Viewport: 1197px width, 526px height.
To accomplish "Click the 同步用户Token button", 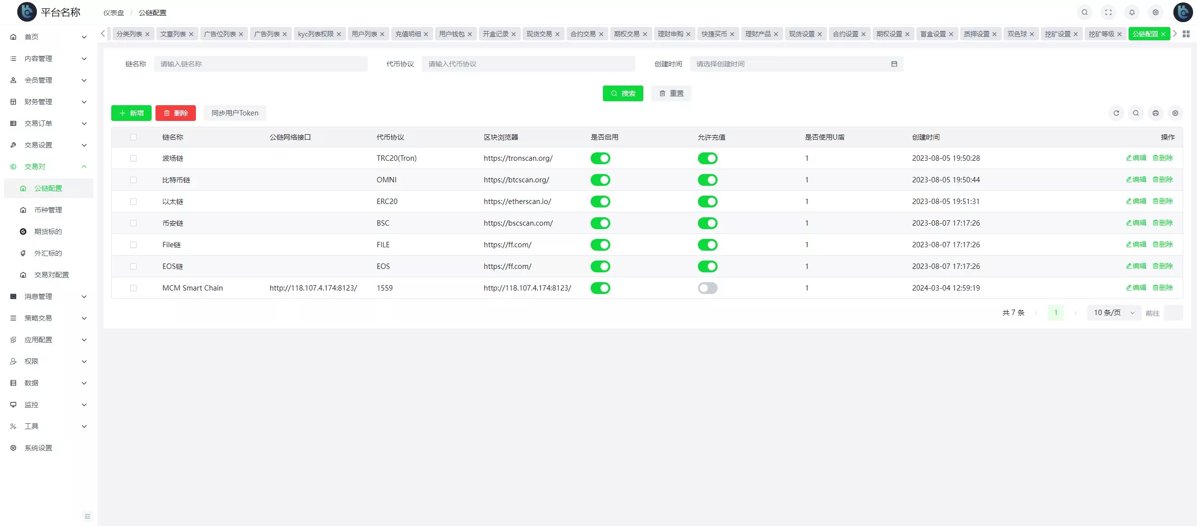I will (x=235, y=113).
